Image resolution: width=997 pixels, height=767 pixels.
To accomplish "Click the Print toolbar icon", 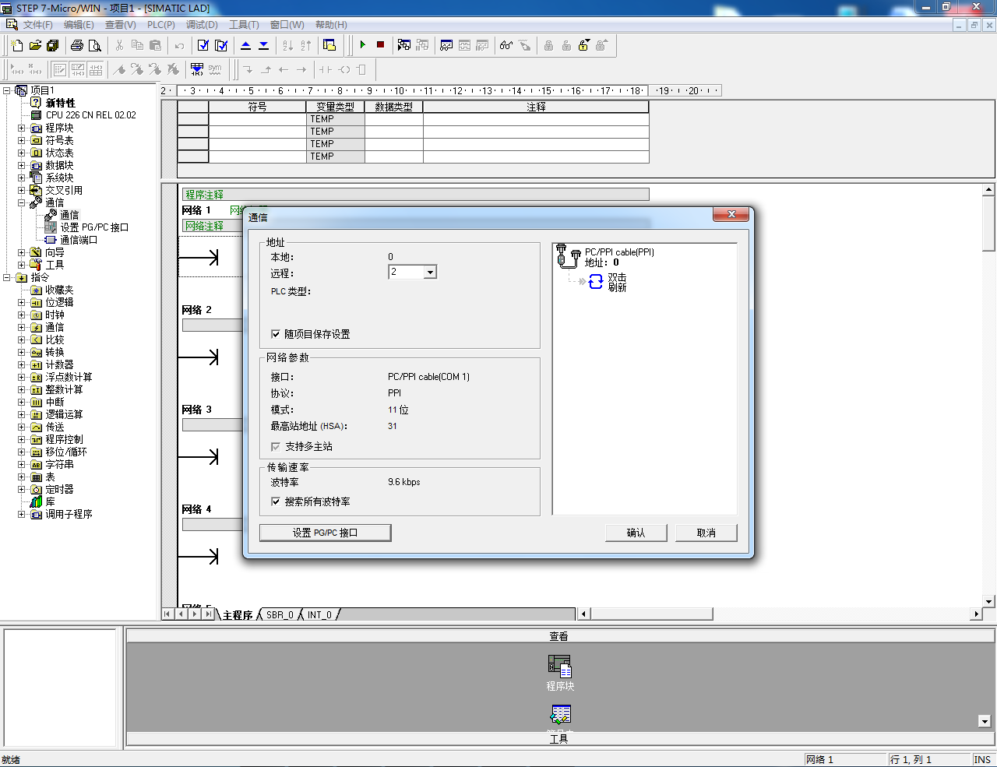I will (x=77, y=45).
